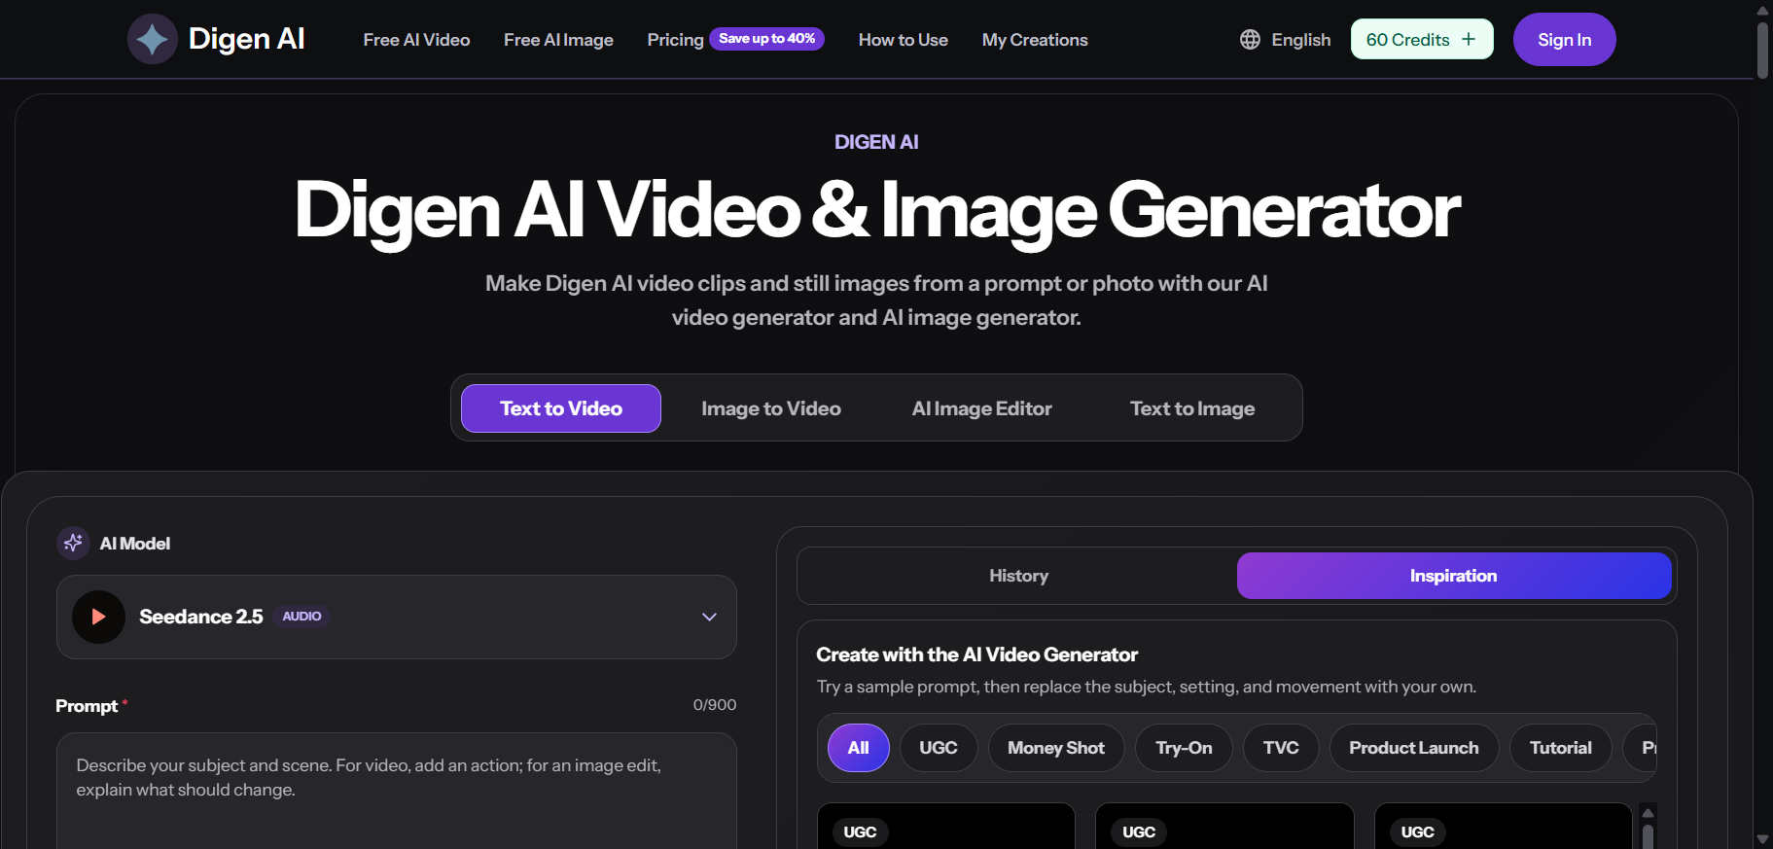Click the Save up to 40% badge

[767, 39]
